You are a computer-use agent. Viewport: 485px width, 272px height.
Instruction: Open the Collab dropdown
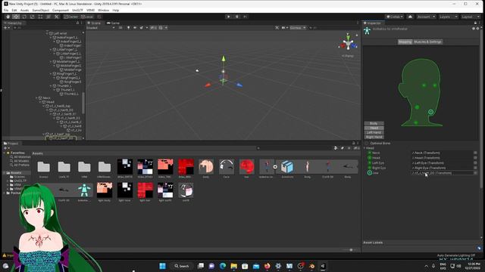(394, 17)
